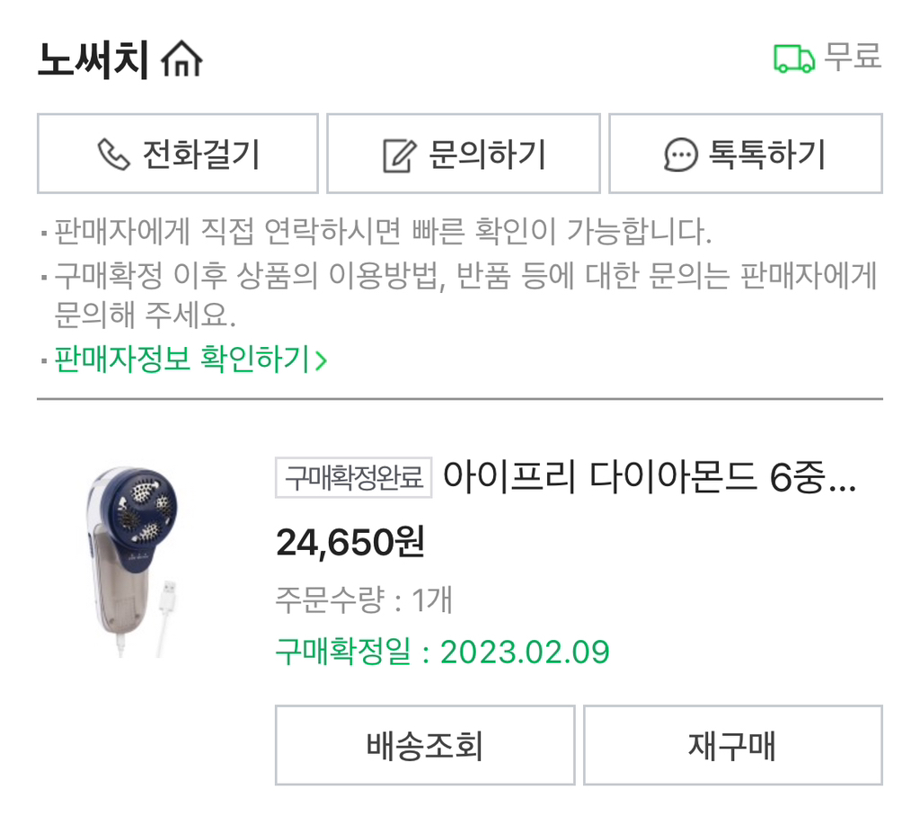Open the 아이프리 다이아몬드 product title
The image size is (920, 834).
pyautogui.click(x=650, y=478)
